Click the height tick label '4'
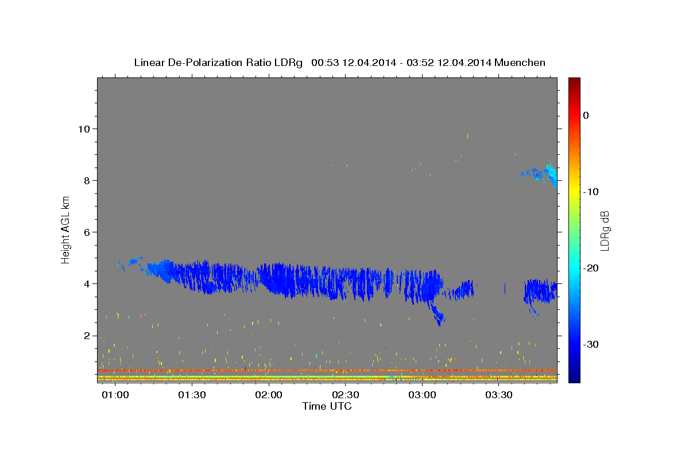 click(86, 283)
